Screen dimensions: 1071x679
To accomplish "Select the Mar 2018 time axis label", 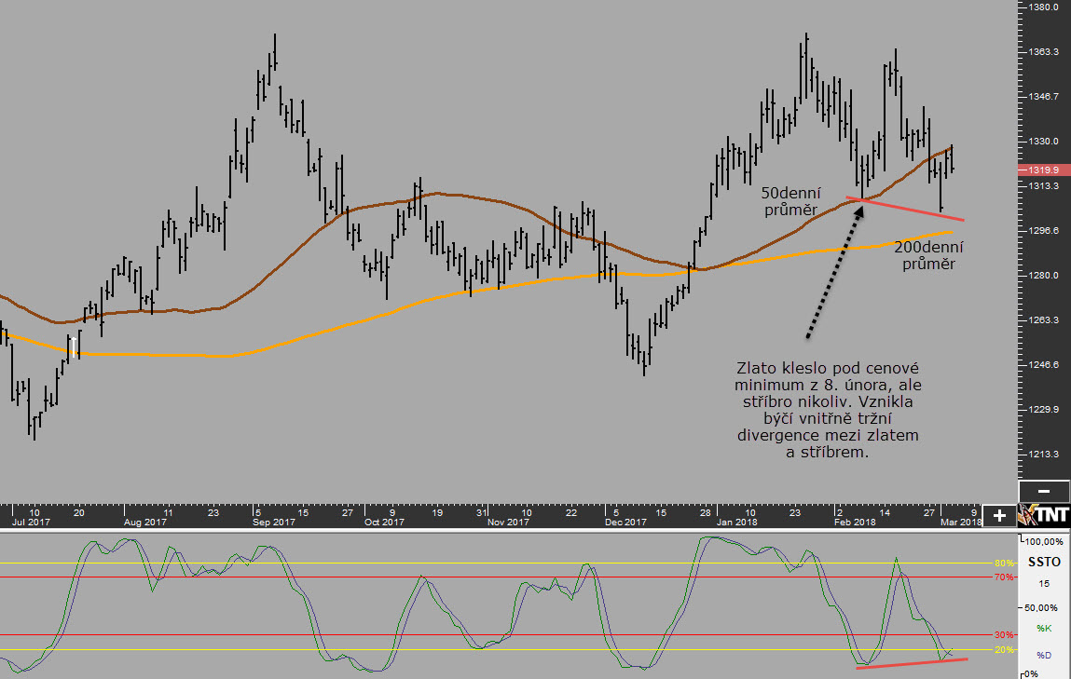I will coord(960,522).
